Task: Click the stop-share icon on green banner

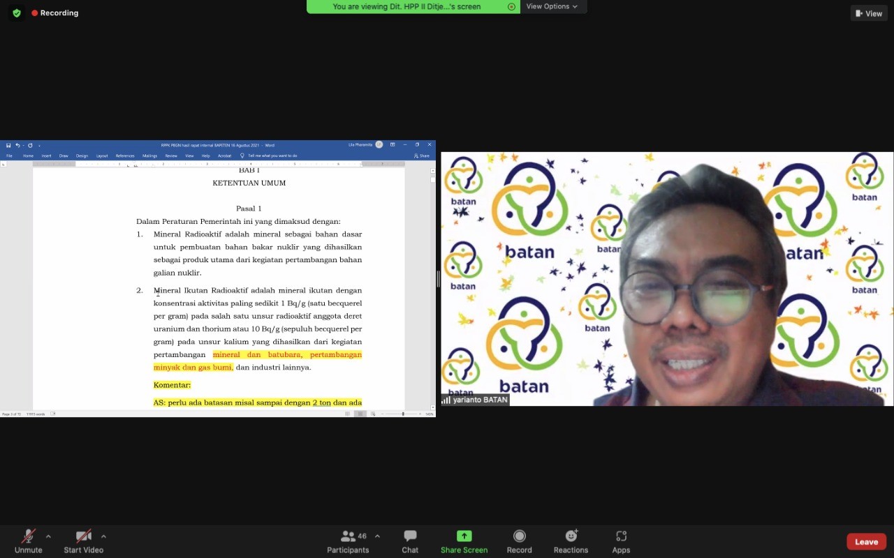Action: (511, 6)
